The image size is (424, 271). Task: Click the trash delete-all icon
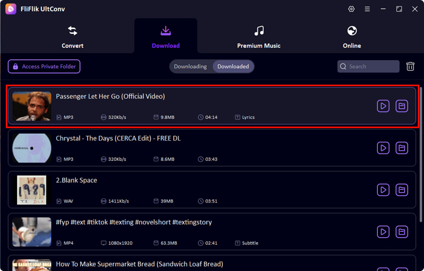[410, 67]
